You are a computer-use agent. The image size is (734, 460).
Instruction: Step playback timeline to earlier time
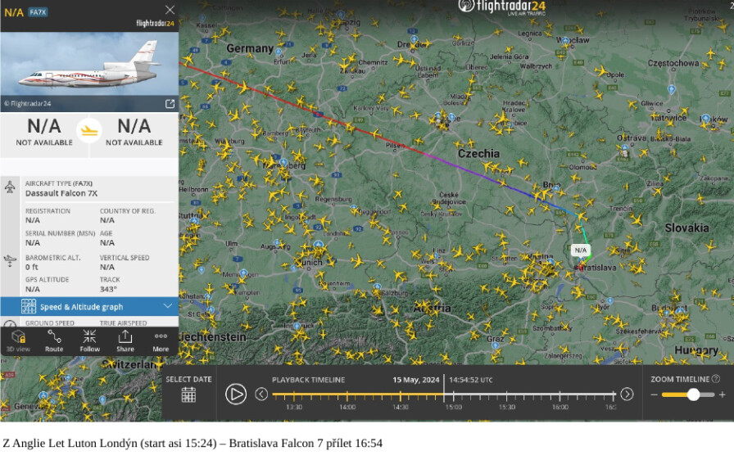[261, 395]
